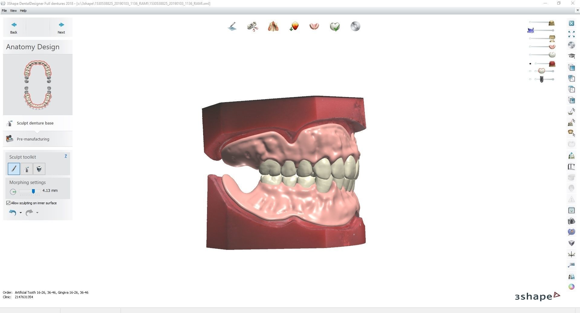Go to the Next step
This screenshot has height=313, width=580.
tap(61, 27)
